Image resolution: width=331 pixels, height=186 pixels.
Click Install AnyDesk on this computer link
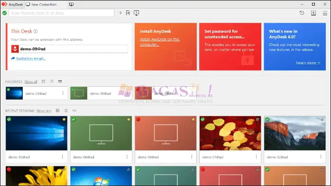click(x=160, y=42)
